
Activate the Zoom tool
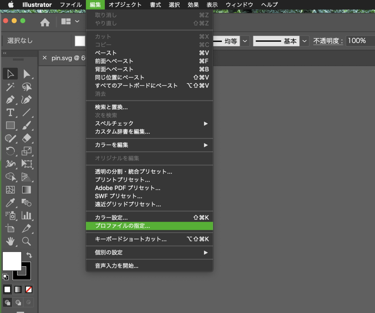coord(26,241)
